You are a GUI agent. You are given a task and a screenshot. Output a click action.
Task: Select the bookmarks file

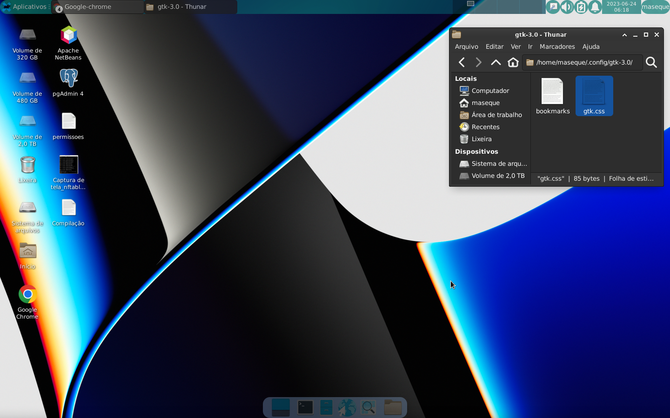(x=553, y=96)
